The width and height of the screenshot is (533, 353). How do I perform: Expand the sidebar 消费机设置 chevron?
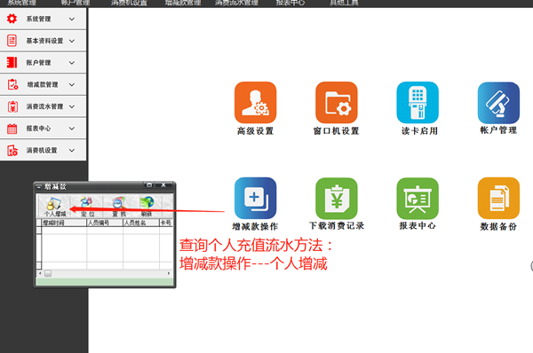coord(72,151)
